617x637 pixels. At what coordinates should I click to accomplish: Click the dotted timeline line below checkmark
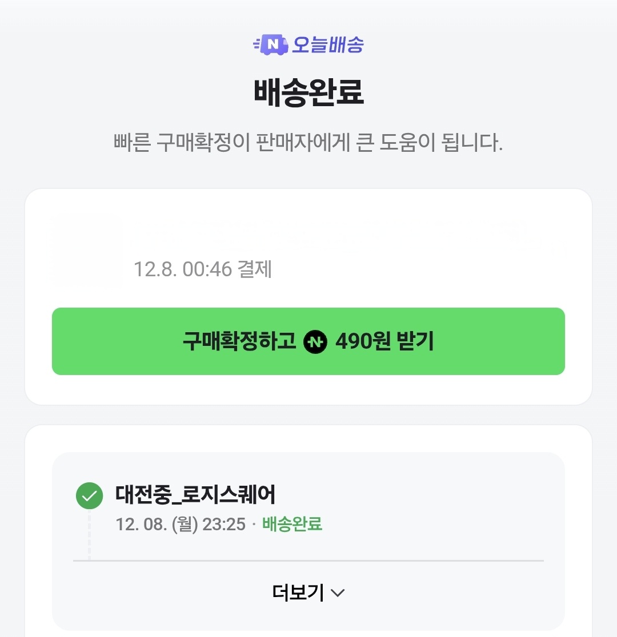pos(89,535)
